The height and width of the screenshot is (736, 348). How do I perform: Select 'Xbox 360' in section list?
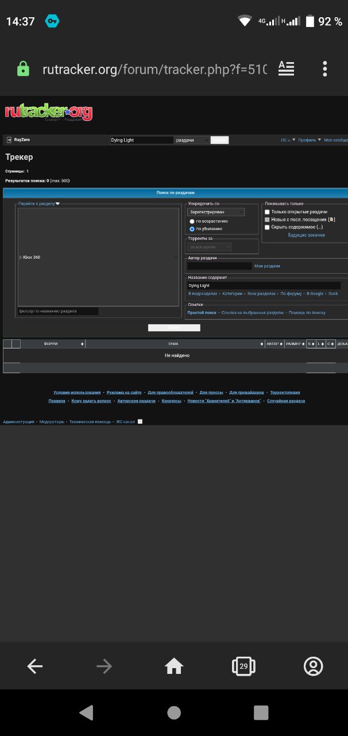(x=98, y=257)
